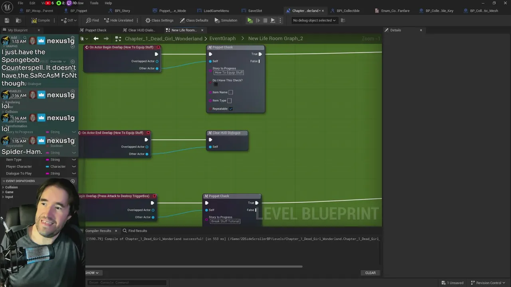The height and width of the screenshot is (287, 511).
Task: Switch to the Find Results tab
Action: [x=135, y=231]
